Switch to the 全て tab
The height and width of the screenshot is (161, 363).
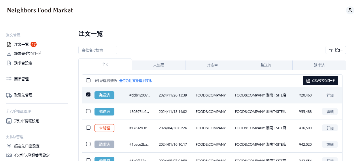click(105, 64)
